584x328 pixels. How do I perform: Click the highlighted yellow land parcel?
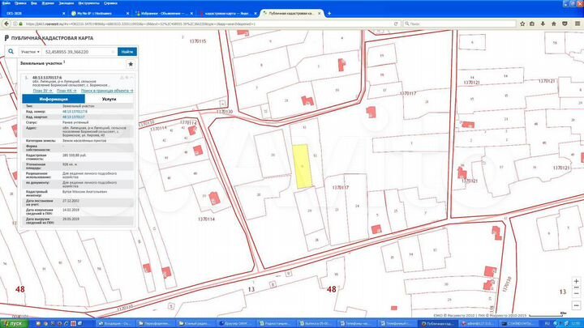301,166
